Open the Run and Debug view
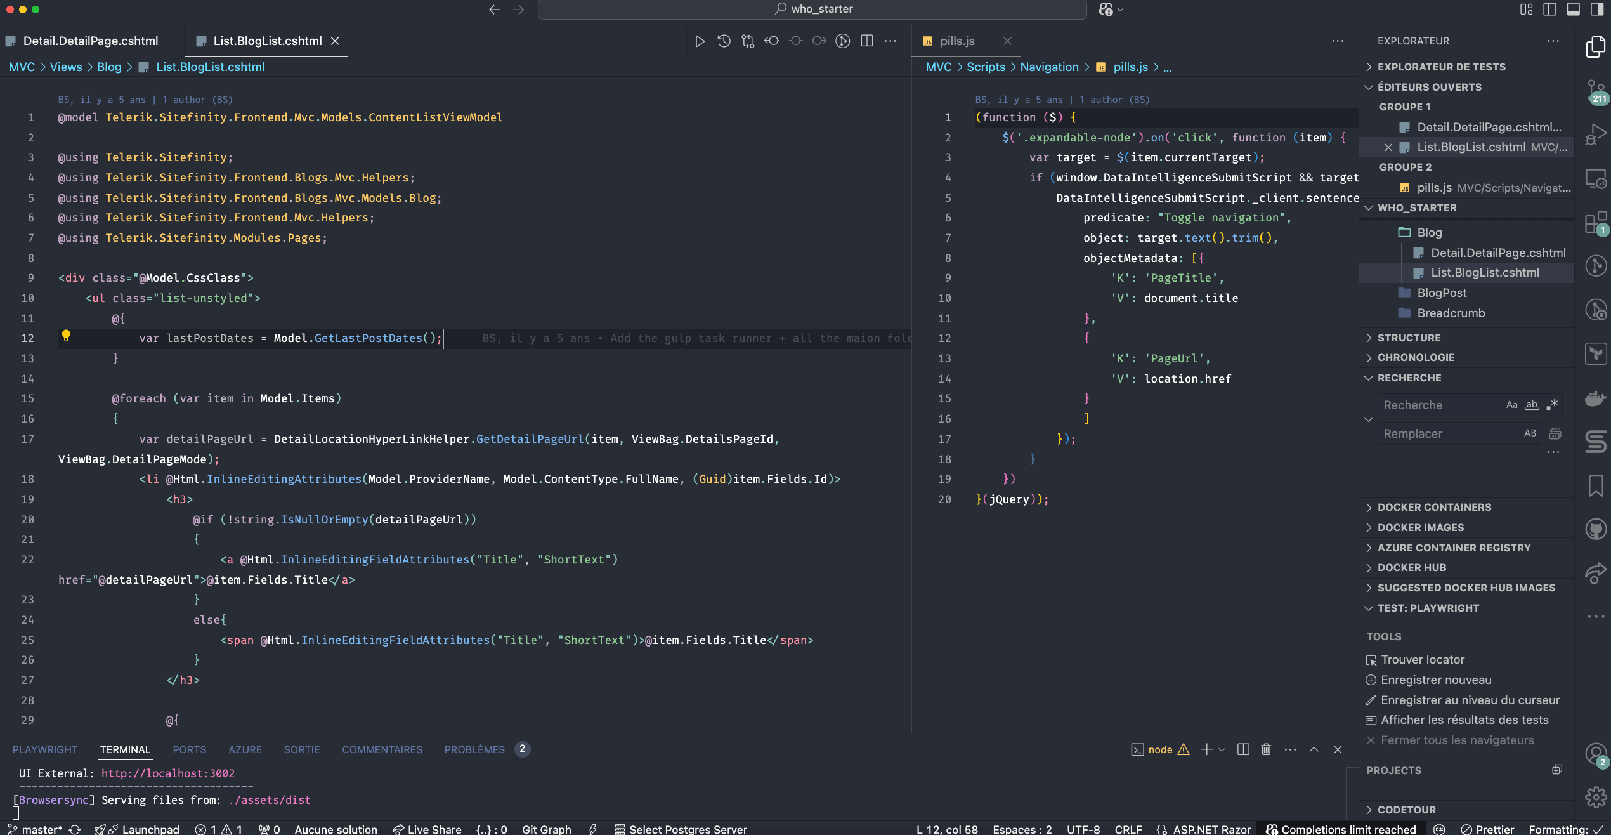The width and height of the screenshot is (1611, 835). tap(1595, 135)
